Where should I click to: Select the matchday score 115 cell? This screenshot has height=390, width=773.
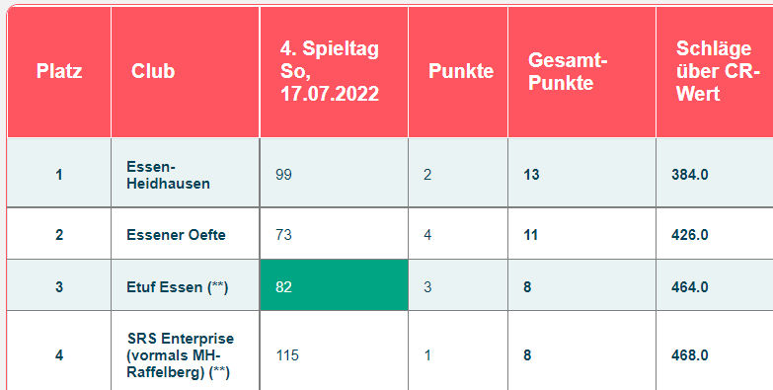point(335,351)
